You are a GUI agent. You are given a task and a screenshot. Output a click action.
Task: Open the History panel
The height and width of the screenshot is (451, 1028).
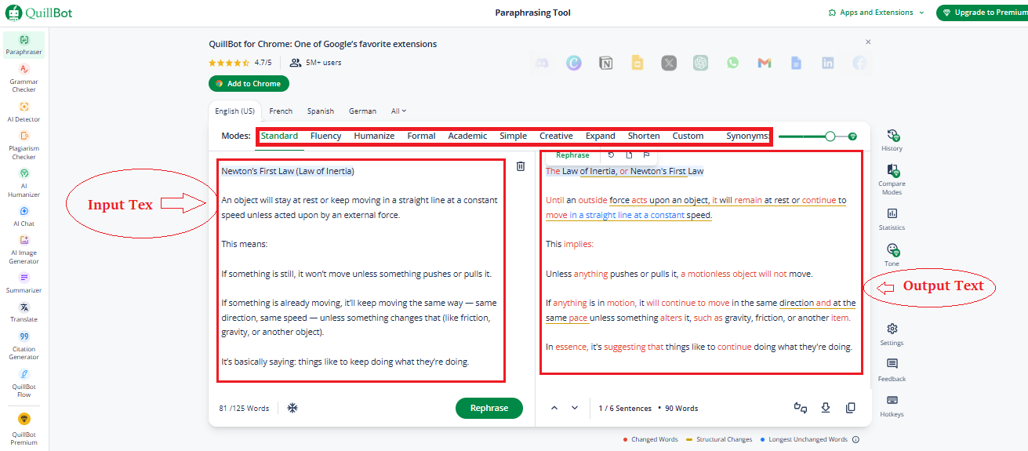point(892,140)
